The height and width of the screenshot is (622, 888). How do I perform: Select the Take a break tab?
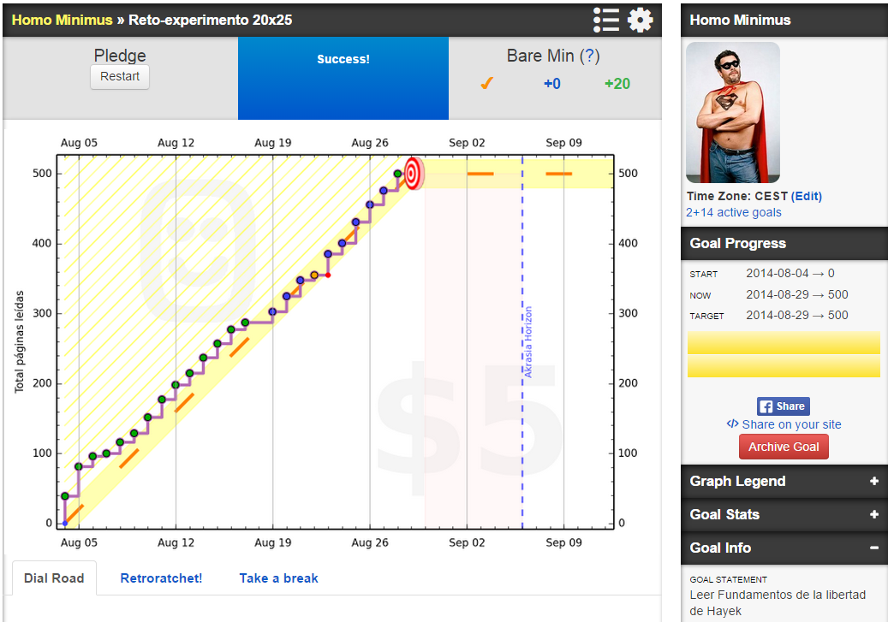click(278, 578)
